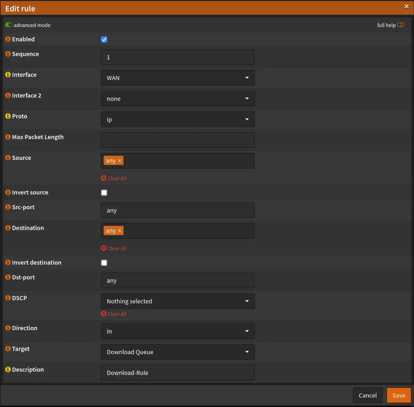Open the Interface dropdown showing WAN
Screen dimensions: 414x407
[x=178, y=78]
